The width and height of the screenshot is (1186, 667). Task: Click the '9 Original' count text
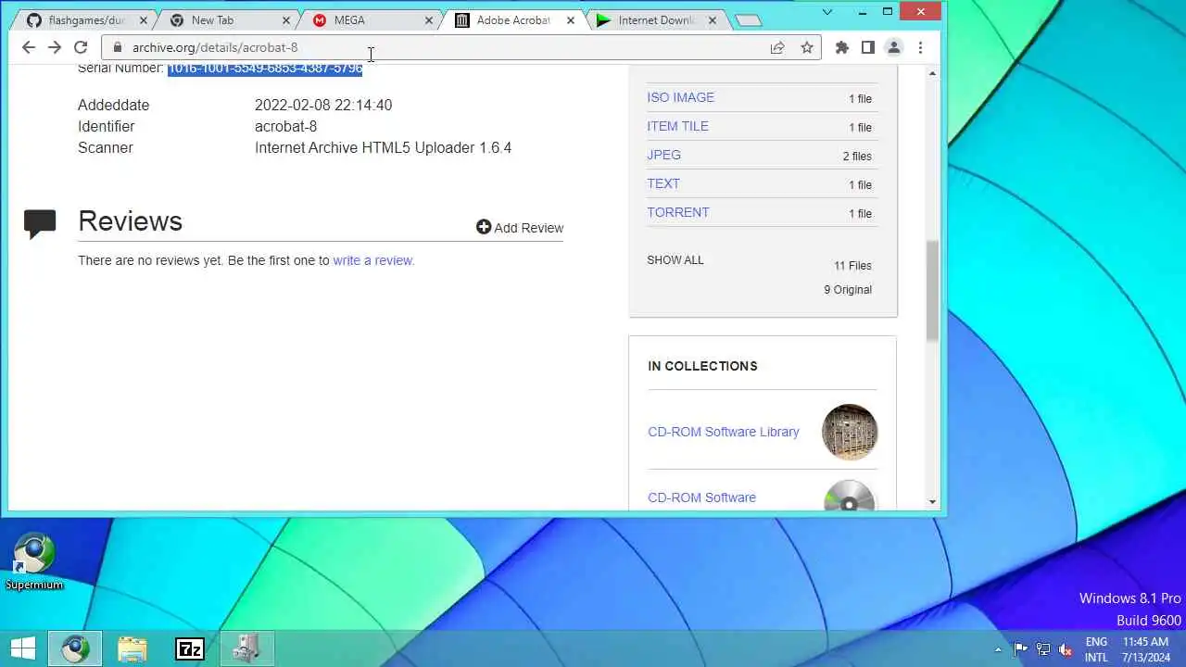848,290
